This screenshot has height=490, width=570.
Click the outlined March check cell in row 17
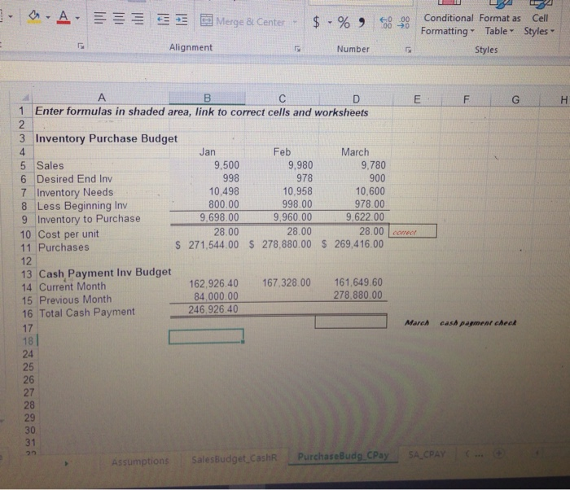tap(350, 322)
